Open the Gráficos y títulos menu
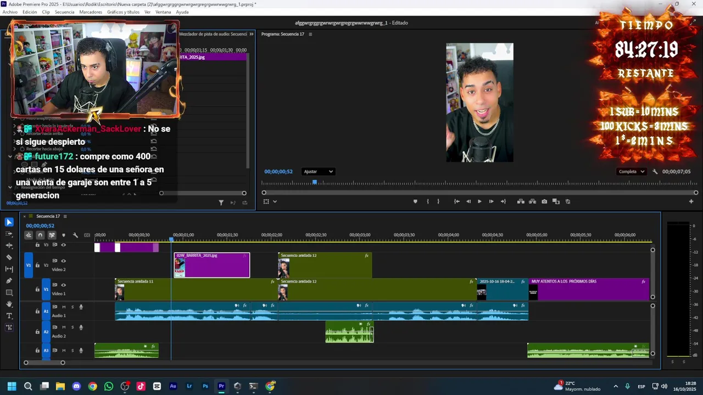 (x=123, y=12)
